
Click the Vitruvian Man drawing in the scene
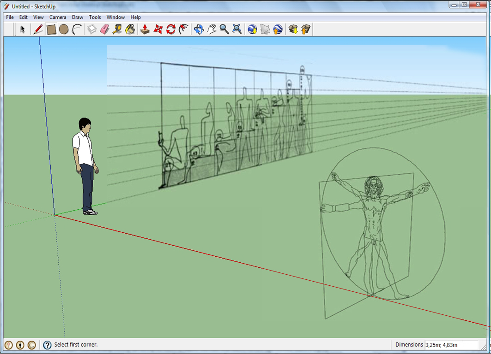[382, 233]
